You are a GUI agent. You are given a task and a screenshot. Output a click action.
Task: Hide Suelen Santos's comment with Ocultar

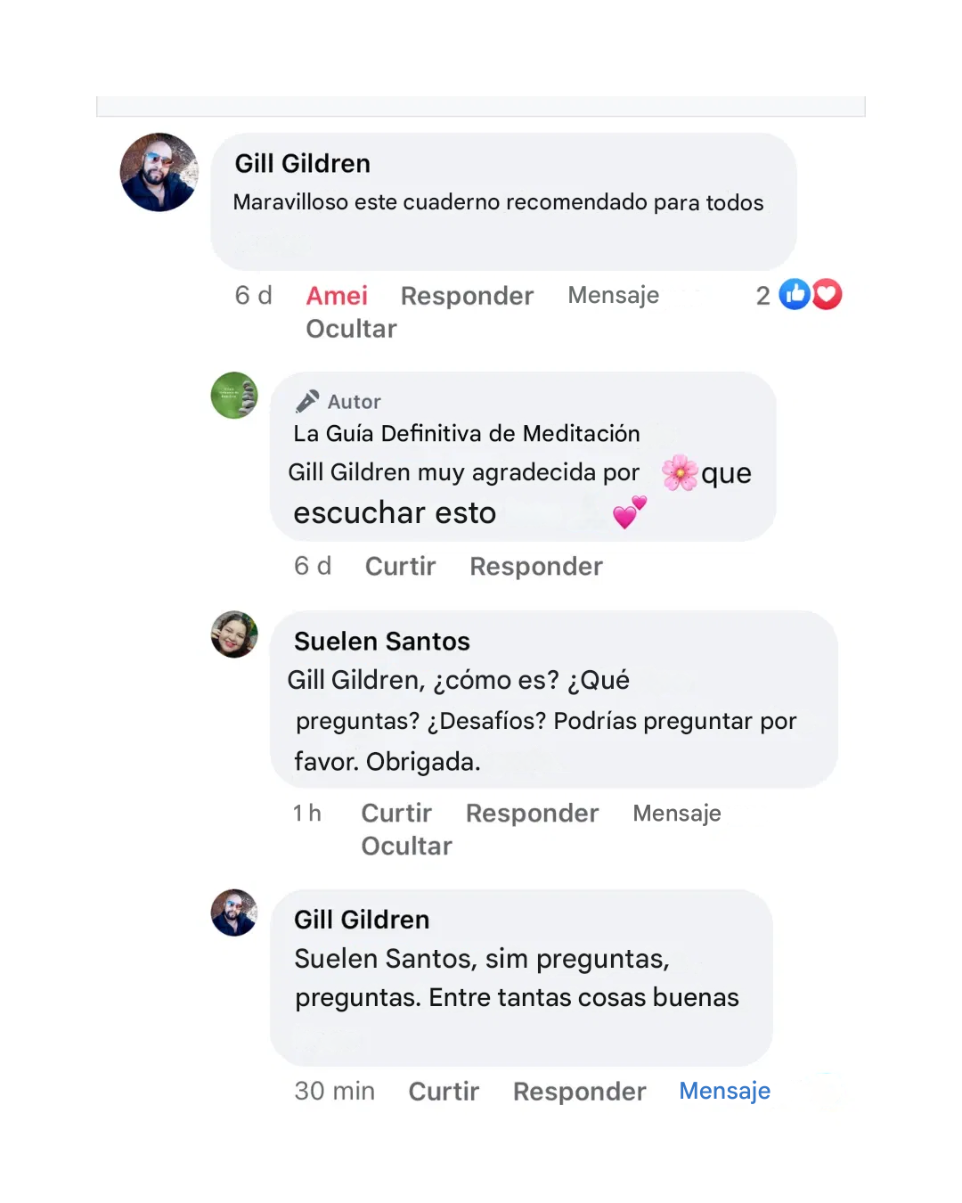(406, 846)
